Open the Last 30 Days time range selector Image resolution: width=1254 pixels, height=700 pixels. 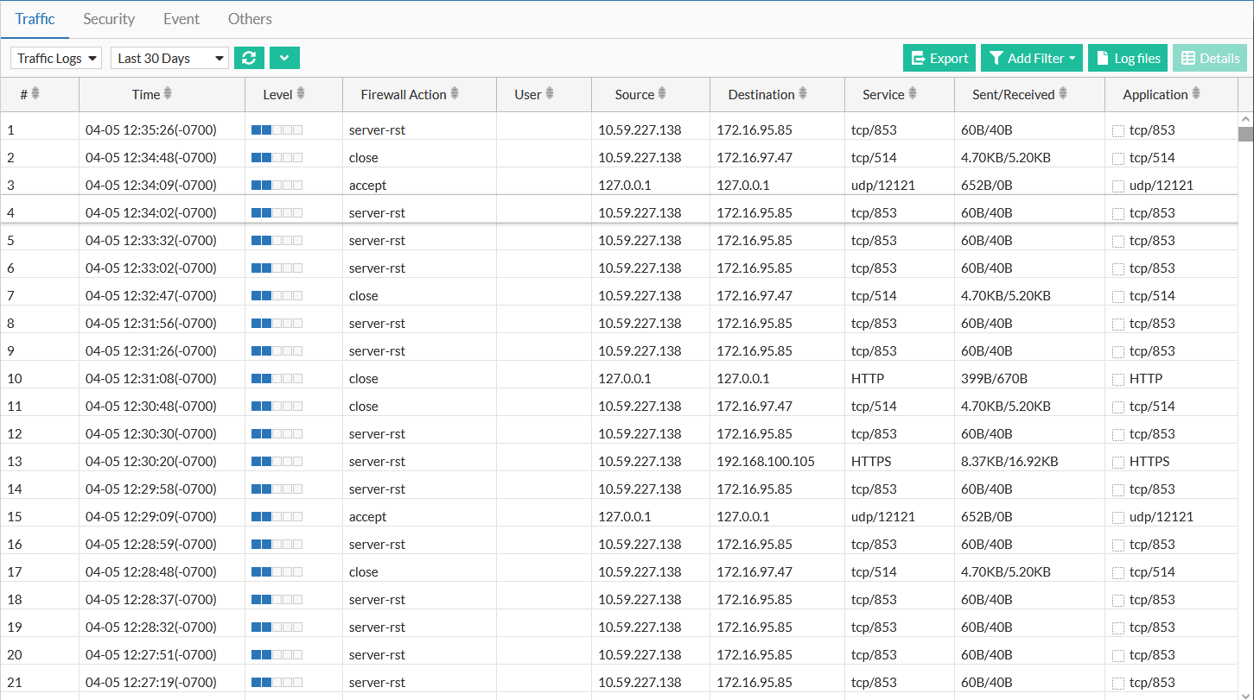[169, 58]
